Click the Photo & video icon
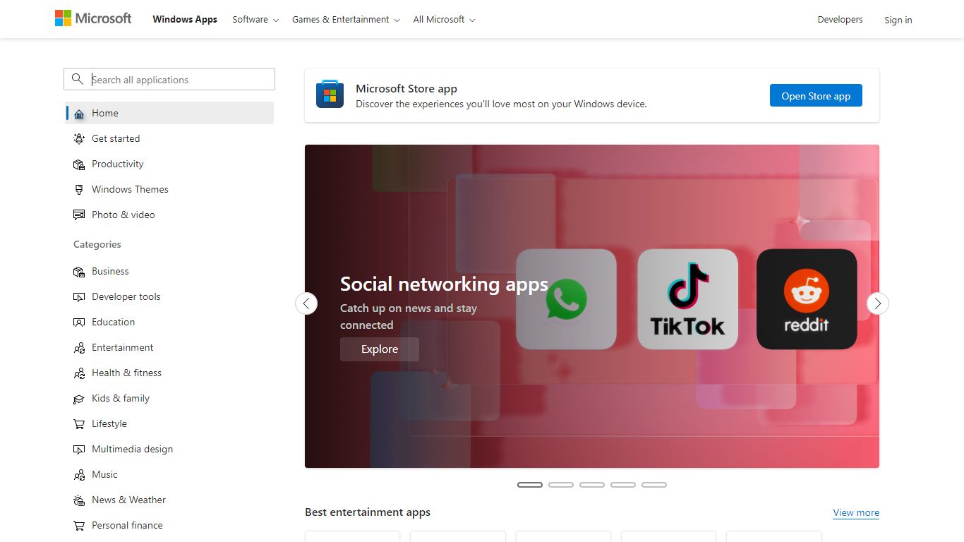This screenshot has width=964, height=542. [x=79, y=215]
